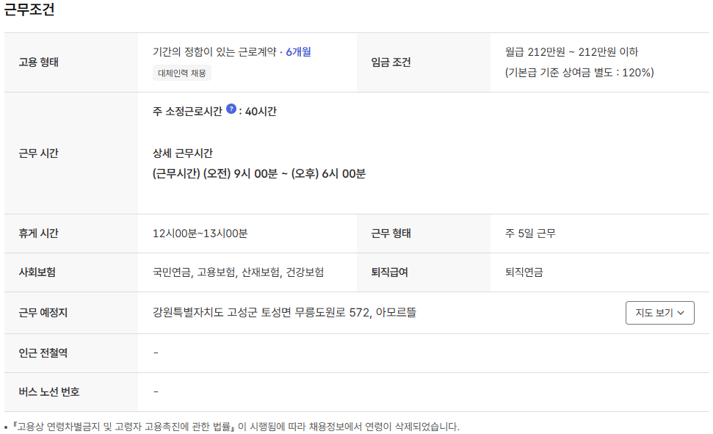
Task: Click the 주 5일 근무 value
Action: [530, 234]
